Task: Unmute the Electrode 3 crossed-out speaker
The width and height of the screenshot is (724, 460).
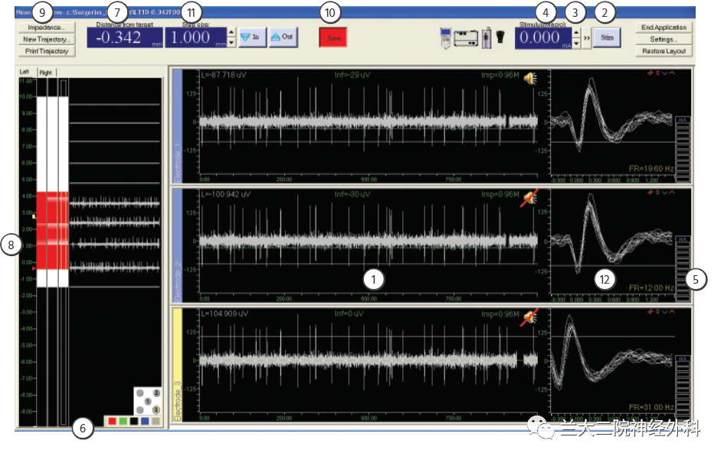Action: point(529,317)
